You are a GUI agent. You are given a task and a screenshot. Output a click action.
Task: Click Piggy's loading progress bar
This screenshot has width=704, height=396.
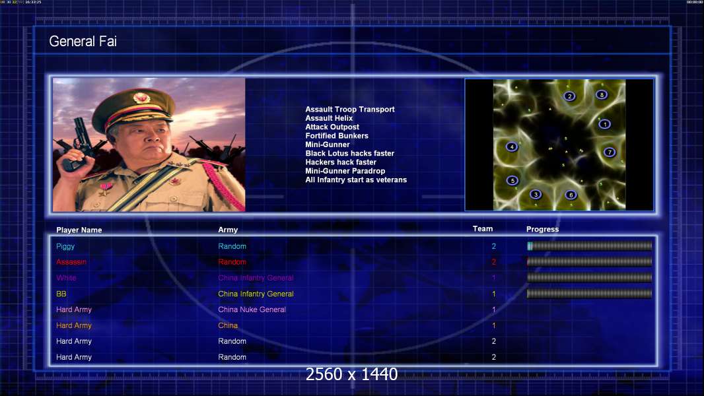pyautogui.click(x=589, y=246)
